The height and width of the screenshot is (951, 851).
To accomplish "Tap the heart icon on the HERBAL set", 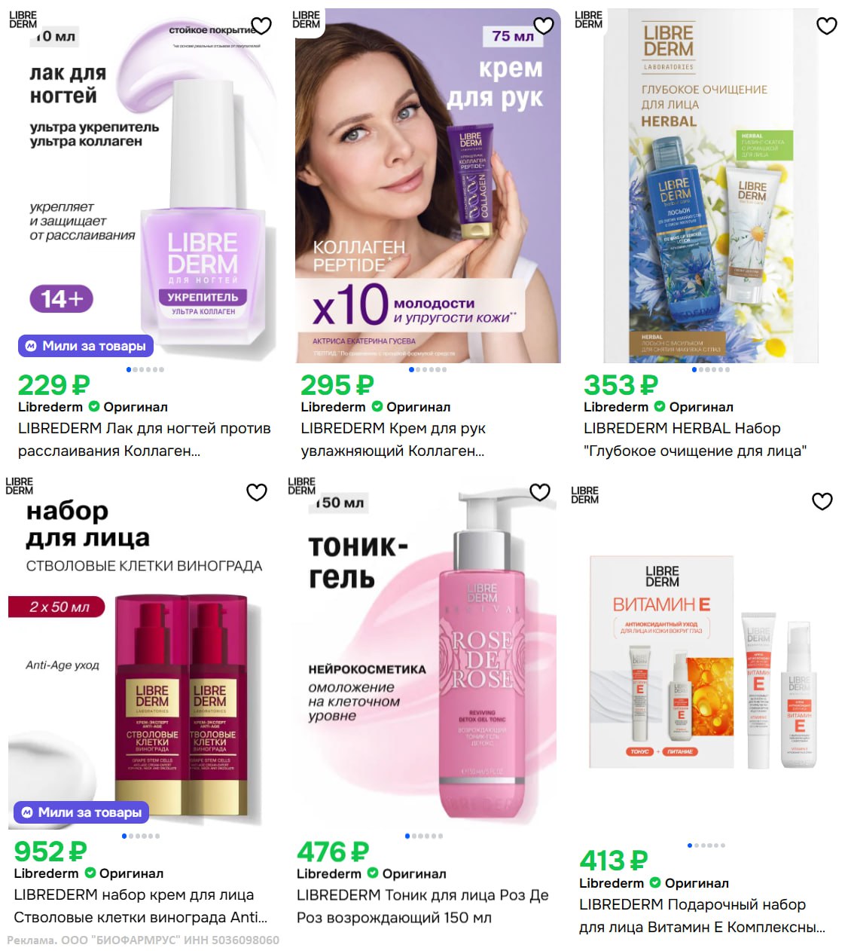I will click(827, 26).
